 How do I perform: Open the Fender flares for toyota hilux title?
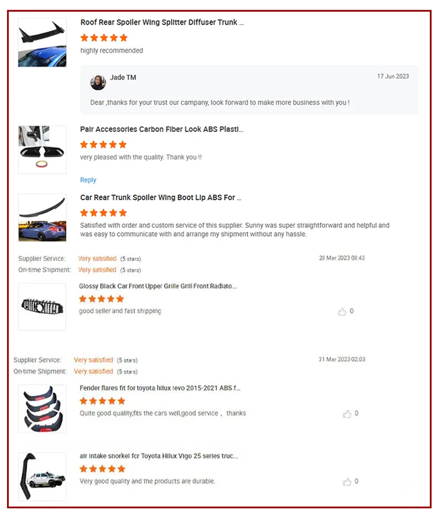coord(160,388)
